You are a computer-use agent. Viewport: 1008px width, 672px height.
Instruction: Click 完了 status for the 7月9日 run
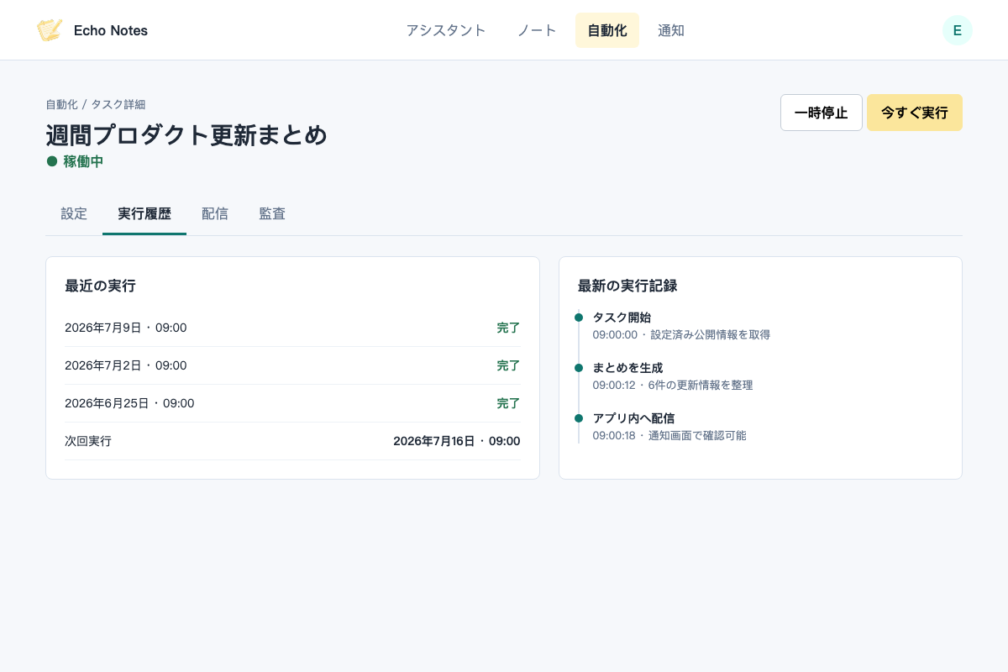pyautogui.click(x=508, y=328)
